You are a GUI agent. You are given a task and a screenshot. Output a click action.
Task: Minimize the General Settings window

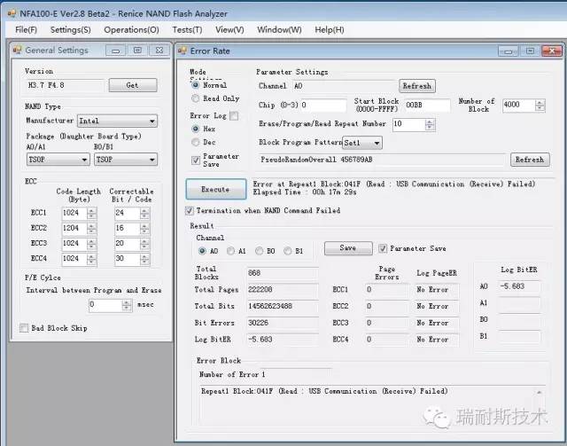(116, 51)
